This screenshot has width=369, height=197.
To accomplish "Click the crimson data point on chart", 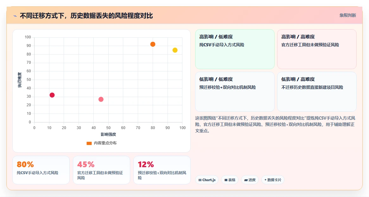I will [x=52, y=95].
